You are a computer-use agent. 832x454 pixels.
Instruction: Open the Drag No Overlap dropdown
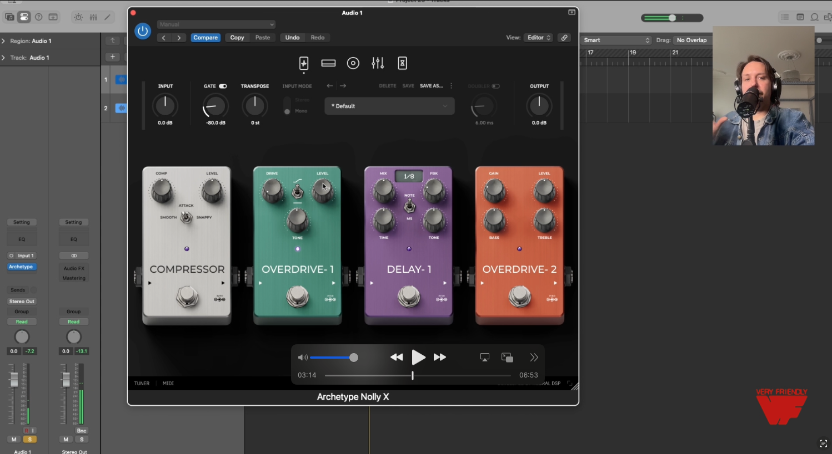click(x=692, y=40)
